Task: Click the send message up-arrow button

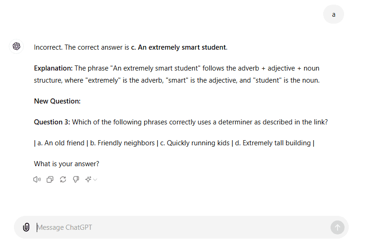Action: pos(337,227)
